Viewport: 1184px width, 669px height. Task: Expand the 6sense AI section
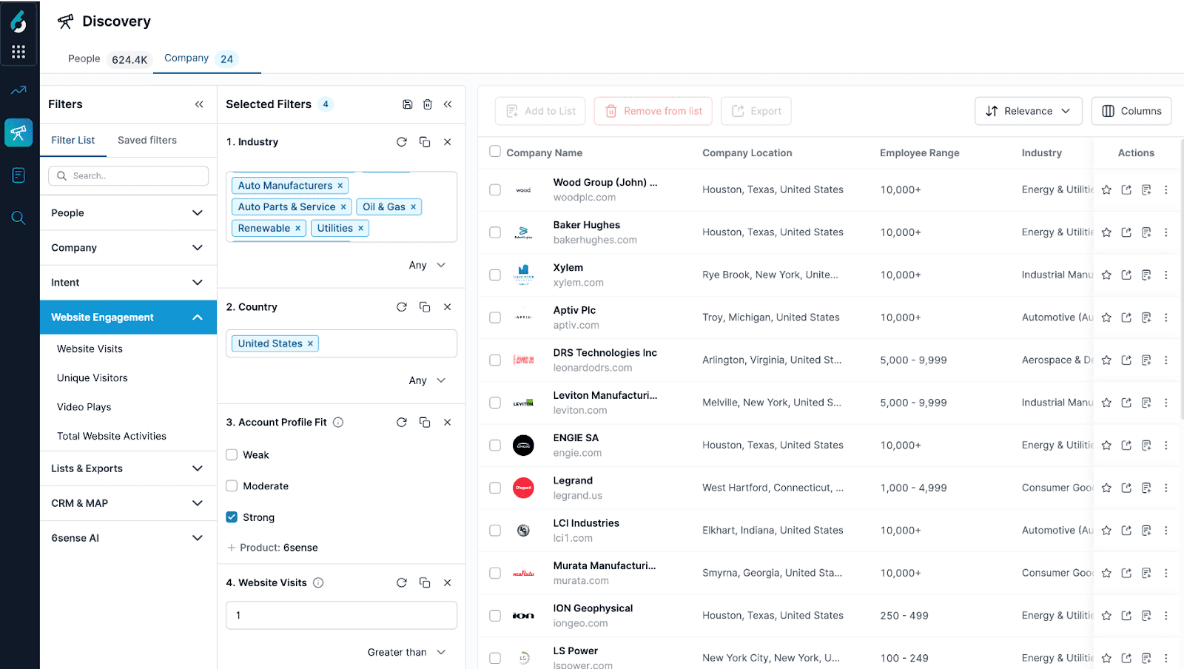click(128, 538)
